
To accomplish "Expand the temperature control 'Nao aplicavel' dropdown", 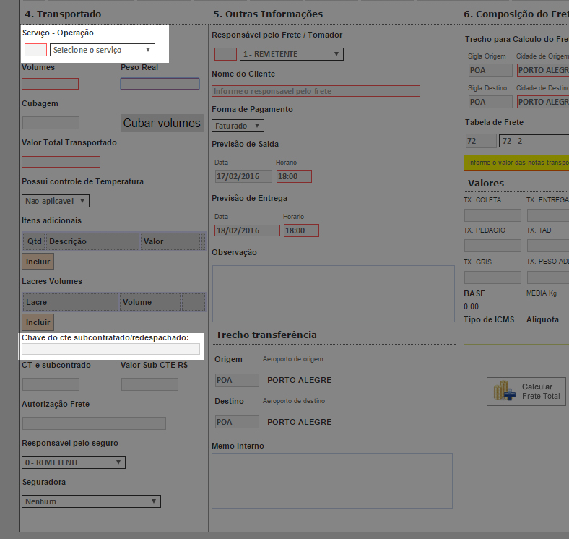I will pos(56,201).
